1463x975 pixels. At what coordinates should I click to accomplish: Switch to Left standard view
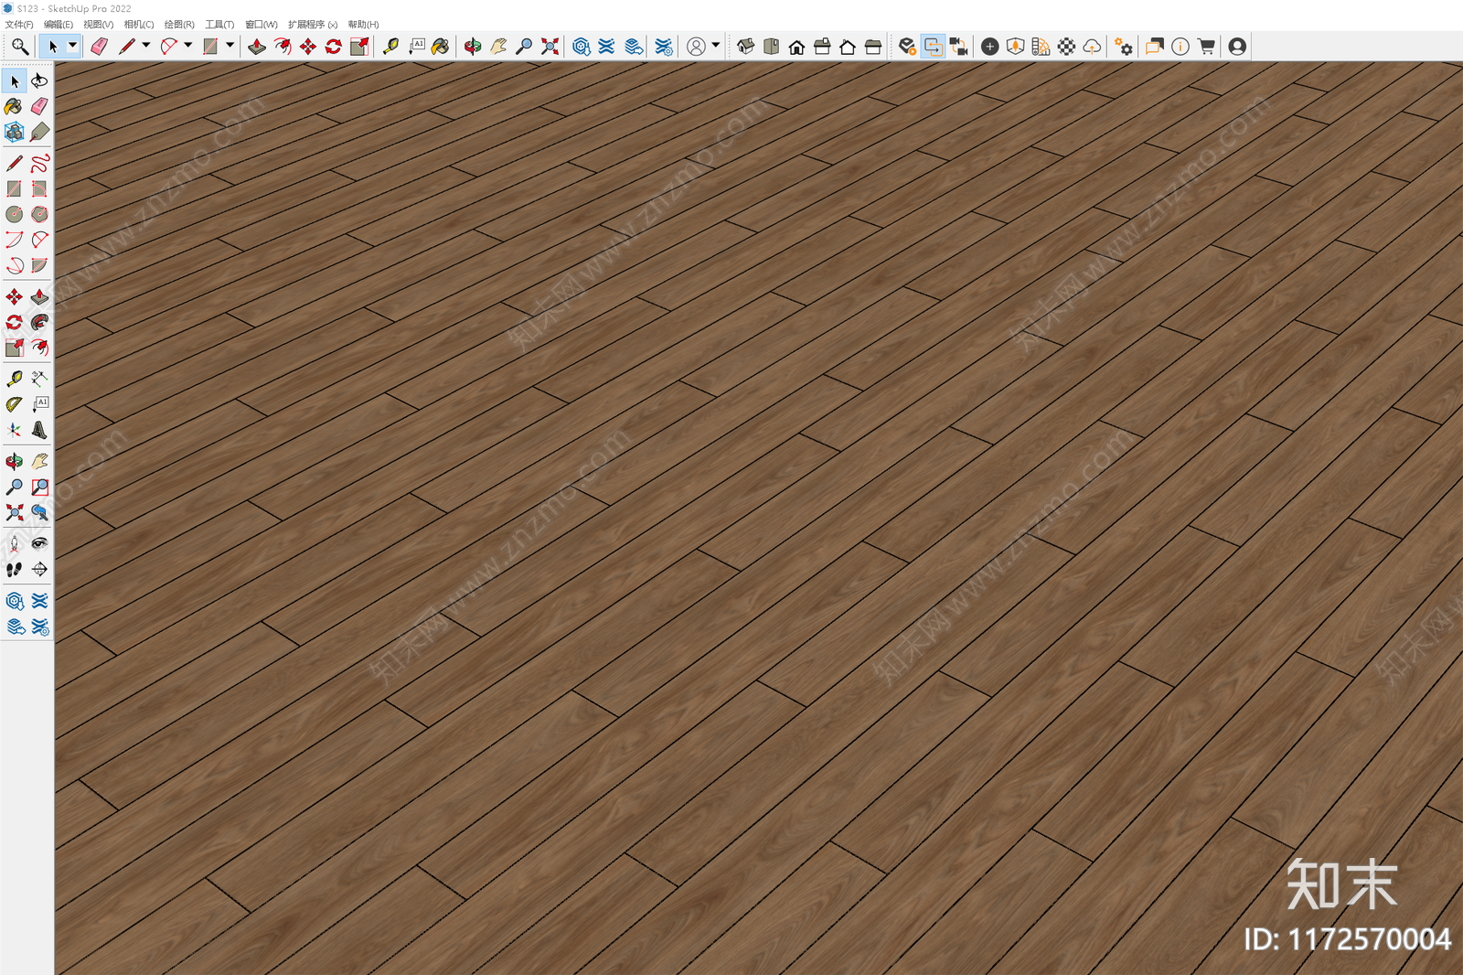pyautogui.click(x=873, y=47)
